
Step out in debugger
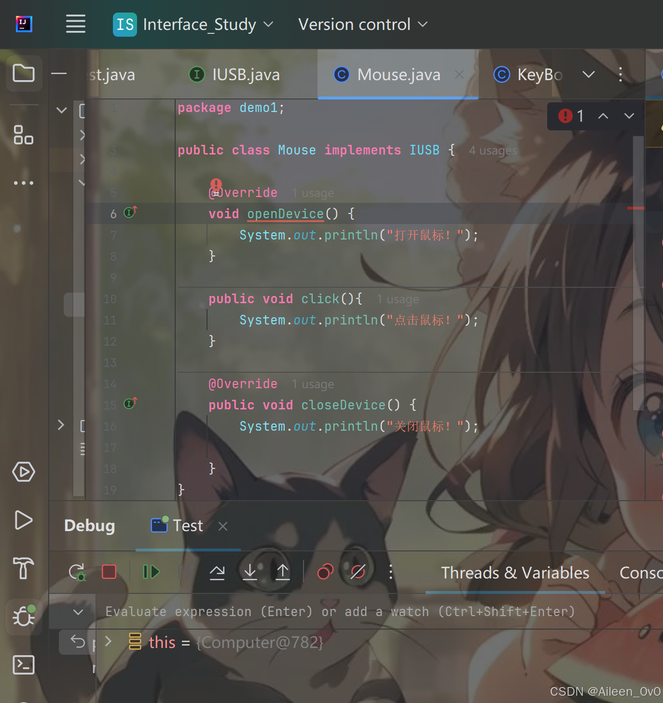tap(283, 572)
